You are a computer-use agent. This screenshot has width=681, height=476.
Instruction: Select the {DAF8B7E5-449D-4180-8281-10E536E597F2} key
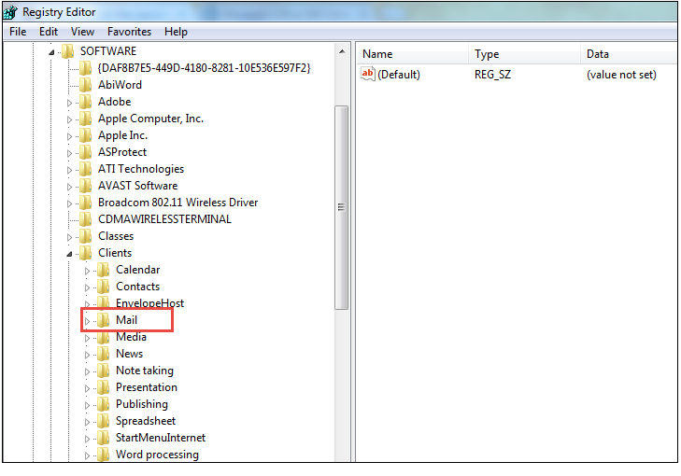point(205,68)
